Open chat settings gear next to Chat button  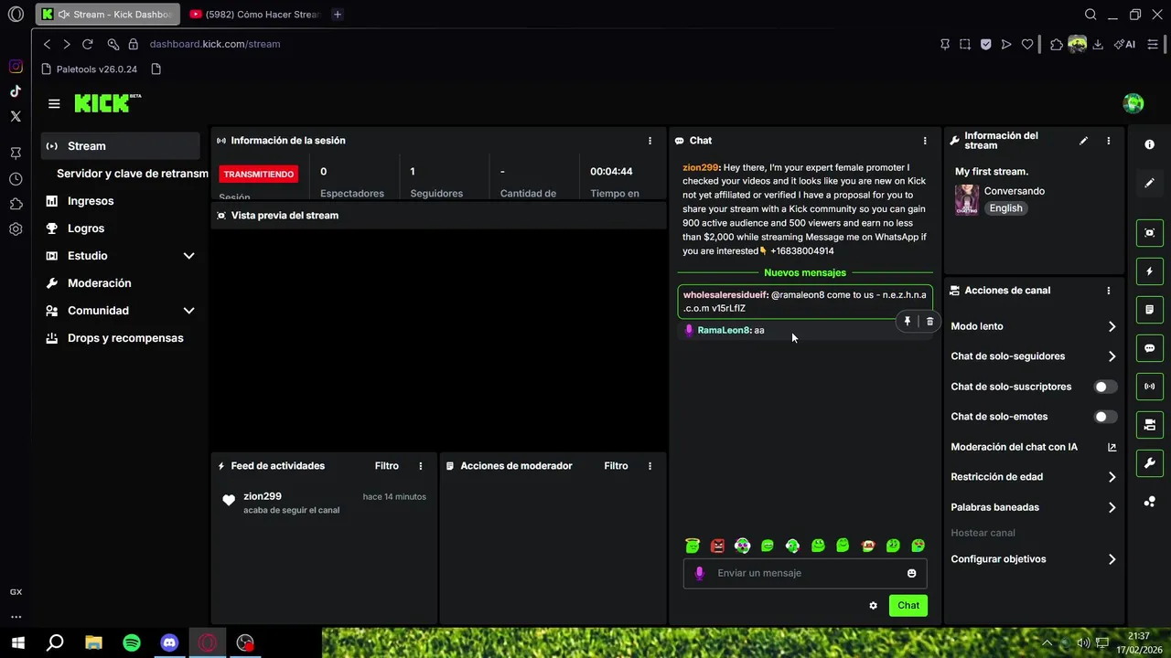(x=873, y=606)
